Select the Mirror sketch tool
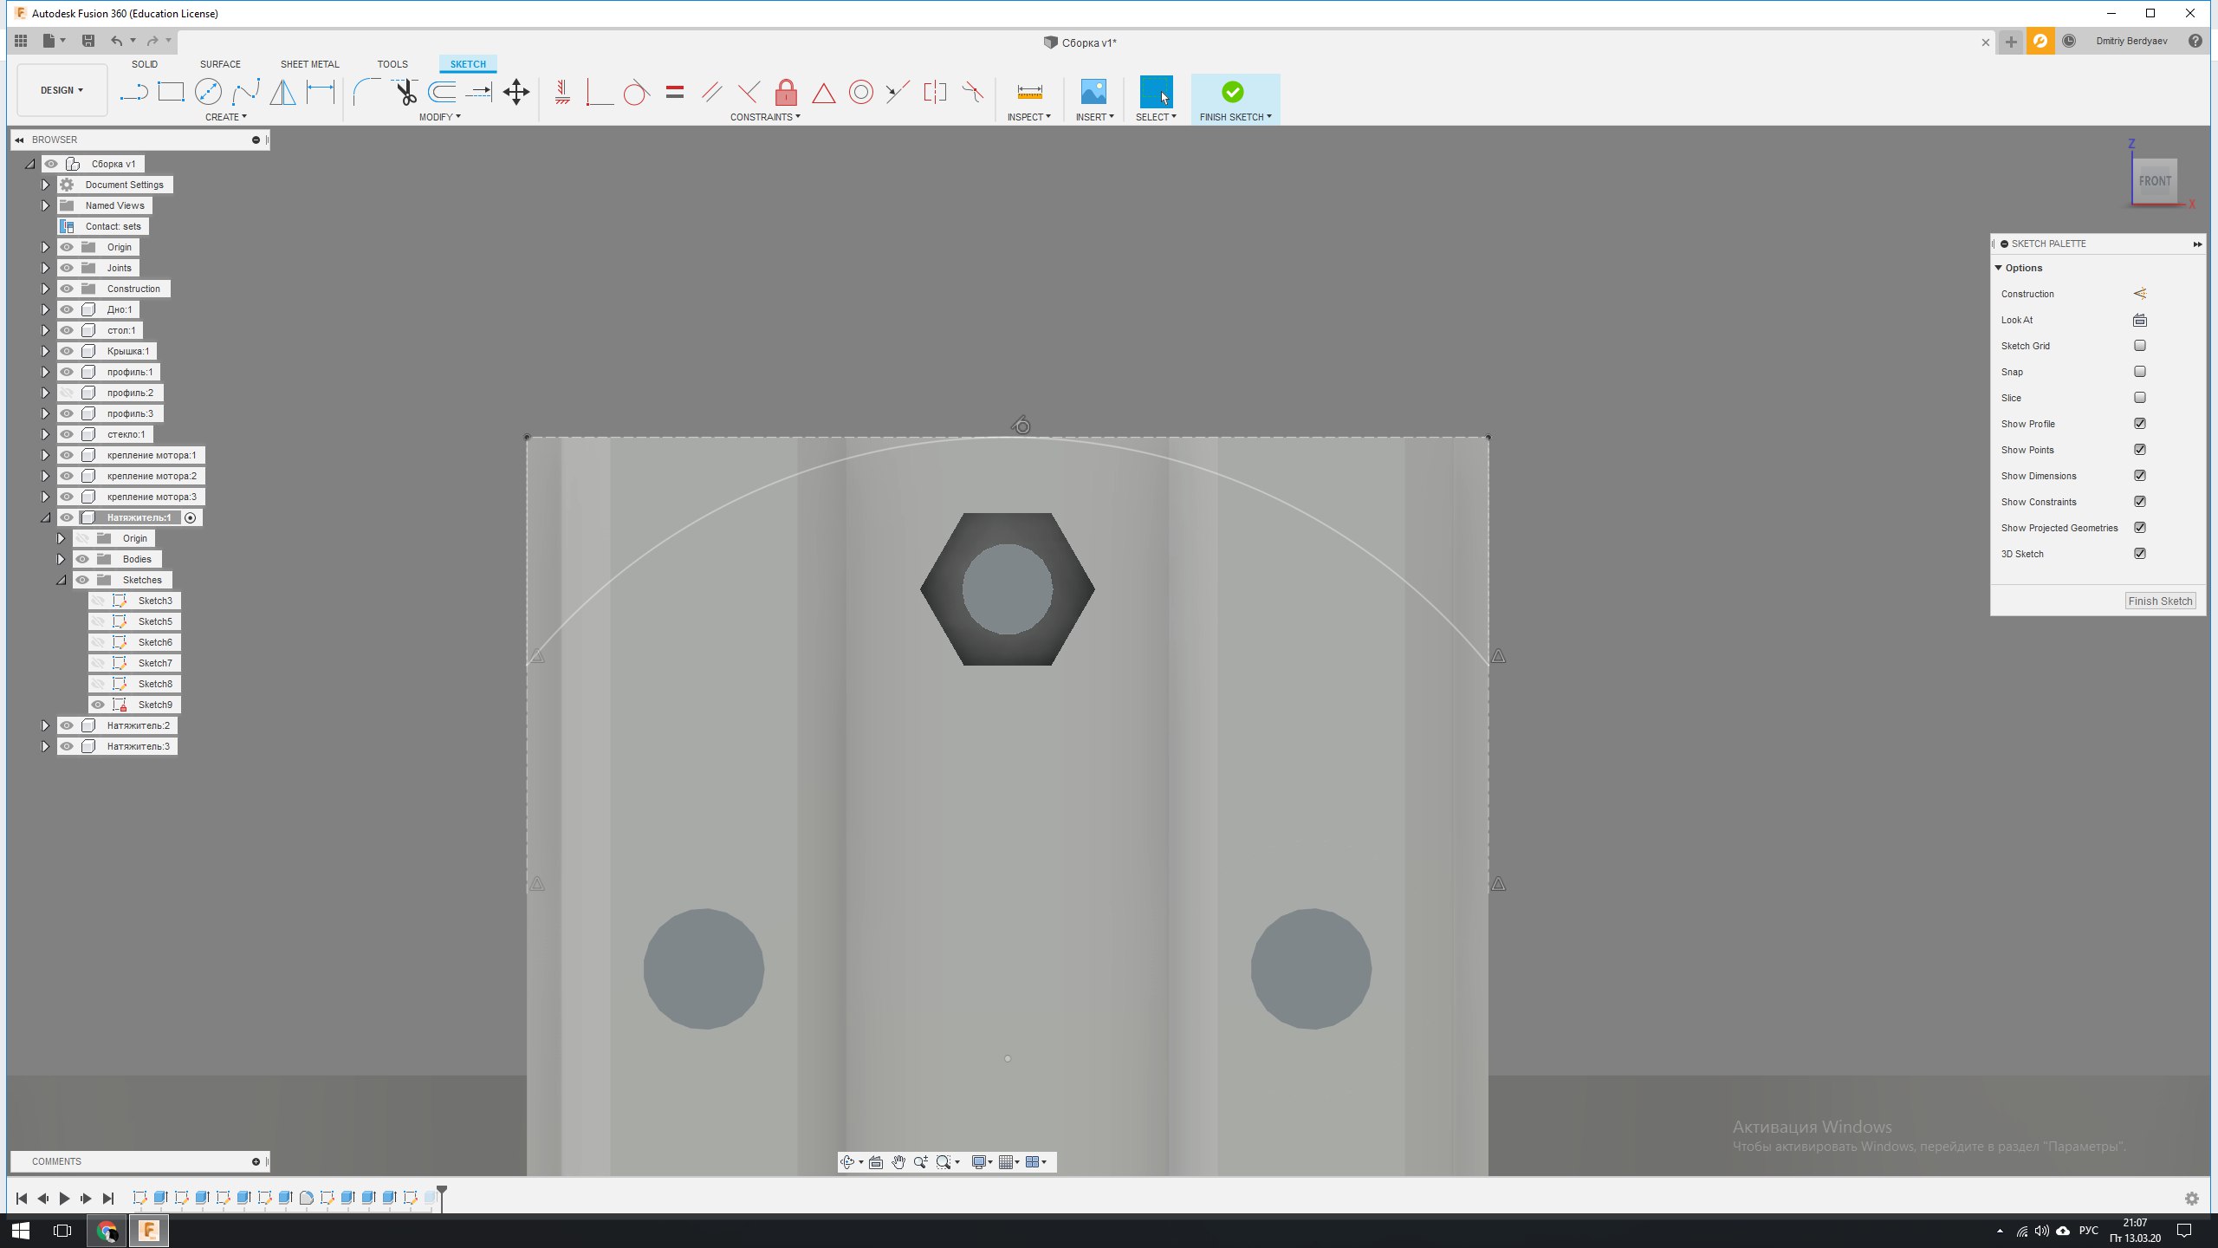Image resolution: width=2218 pixels, height=1248 pixels. coord(282,92)
